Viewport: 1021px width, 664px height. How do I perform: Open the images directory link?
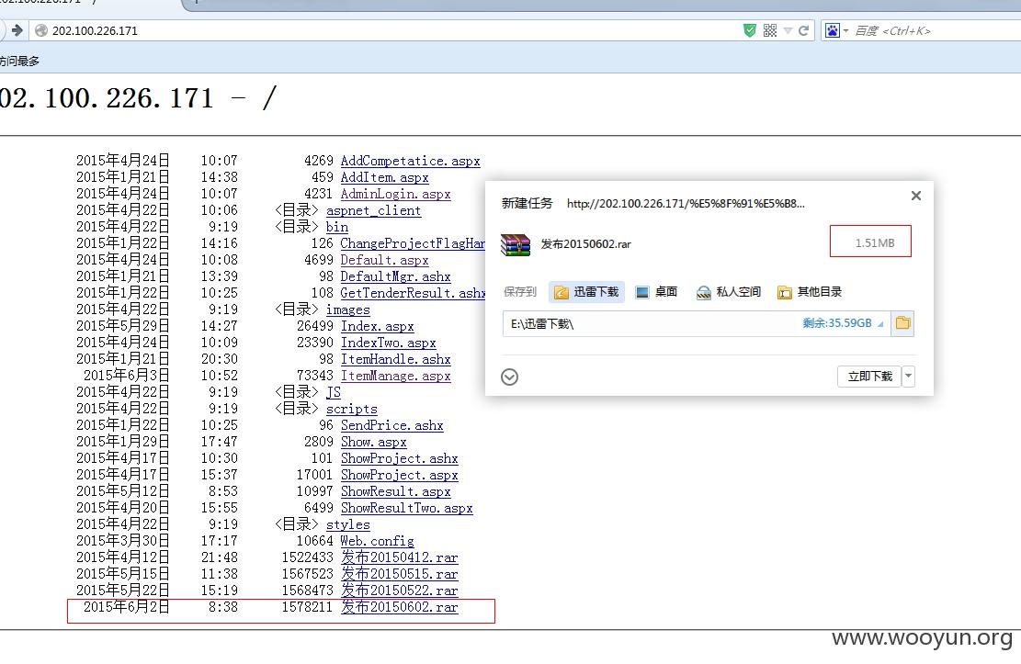tap(347, 309)
